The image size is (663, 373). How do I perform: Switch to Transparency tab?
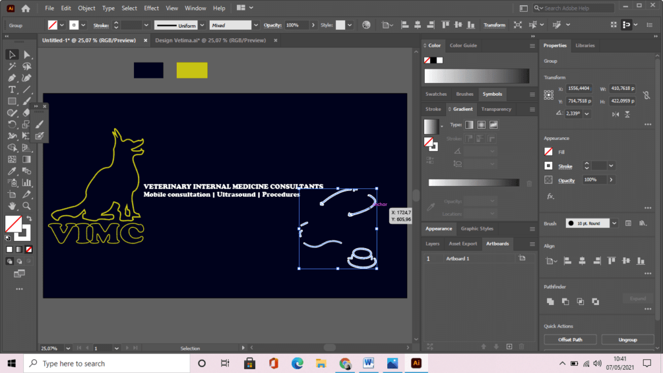[x=496, y=109]
